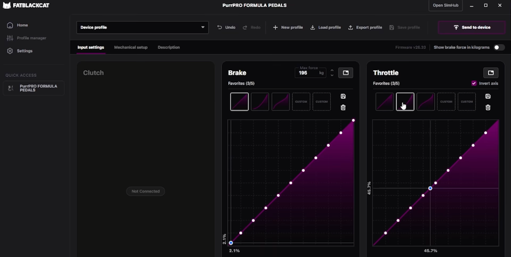Click the blue Brake curve point at 2.1%
511x257 pixels.
[x=231, y=243]
